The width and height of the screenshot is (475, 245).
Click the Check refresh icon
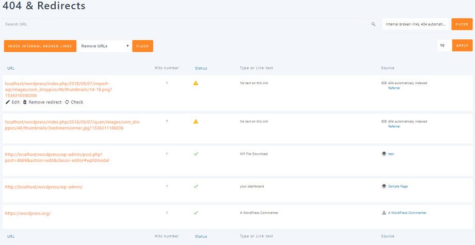(x=67, y=102)
